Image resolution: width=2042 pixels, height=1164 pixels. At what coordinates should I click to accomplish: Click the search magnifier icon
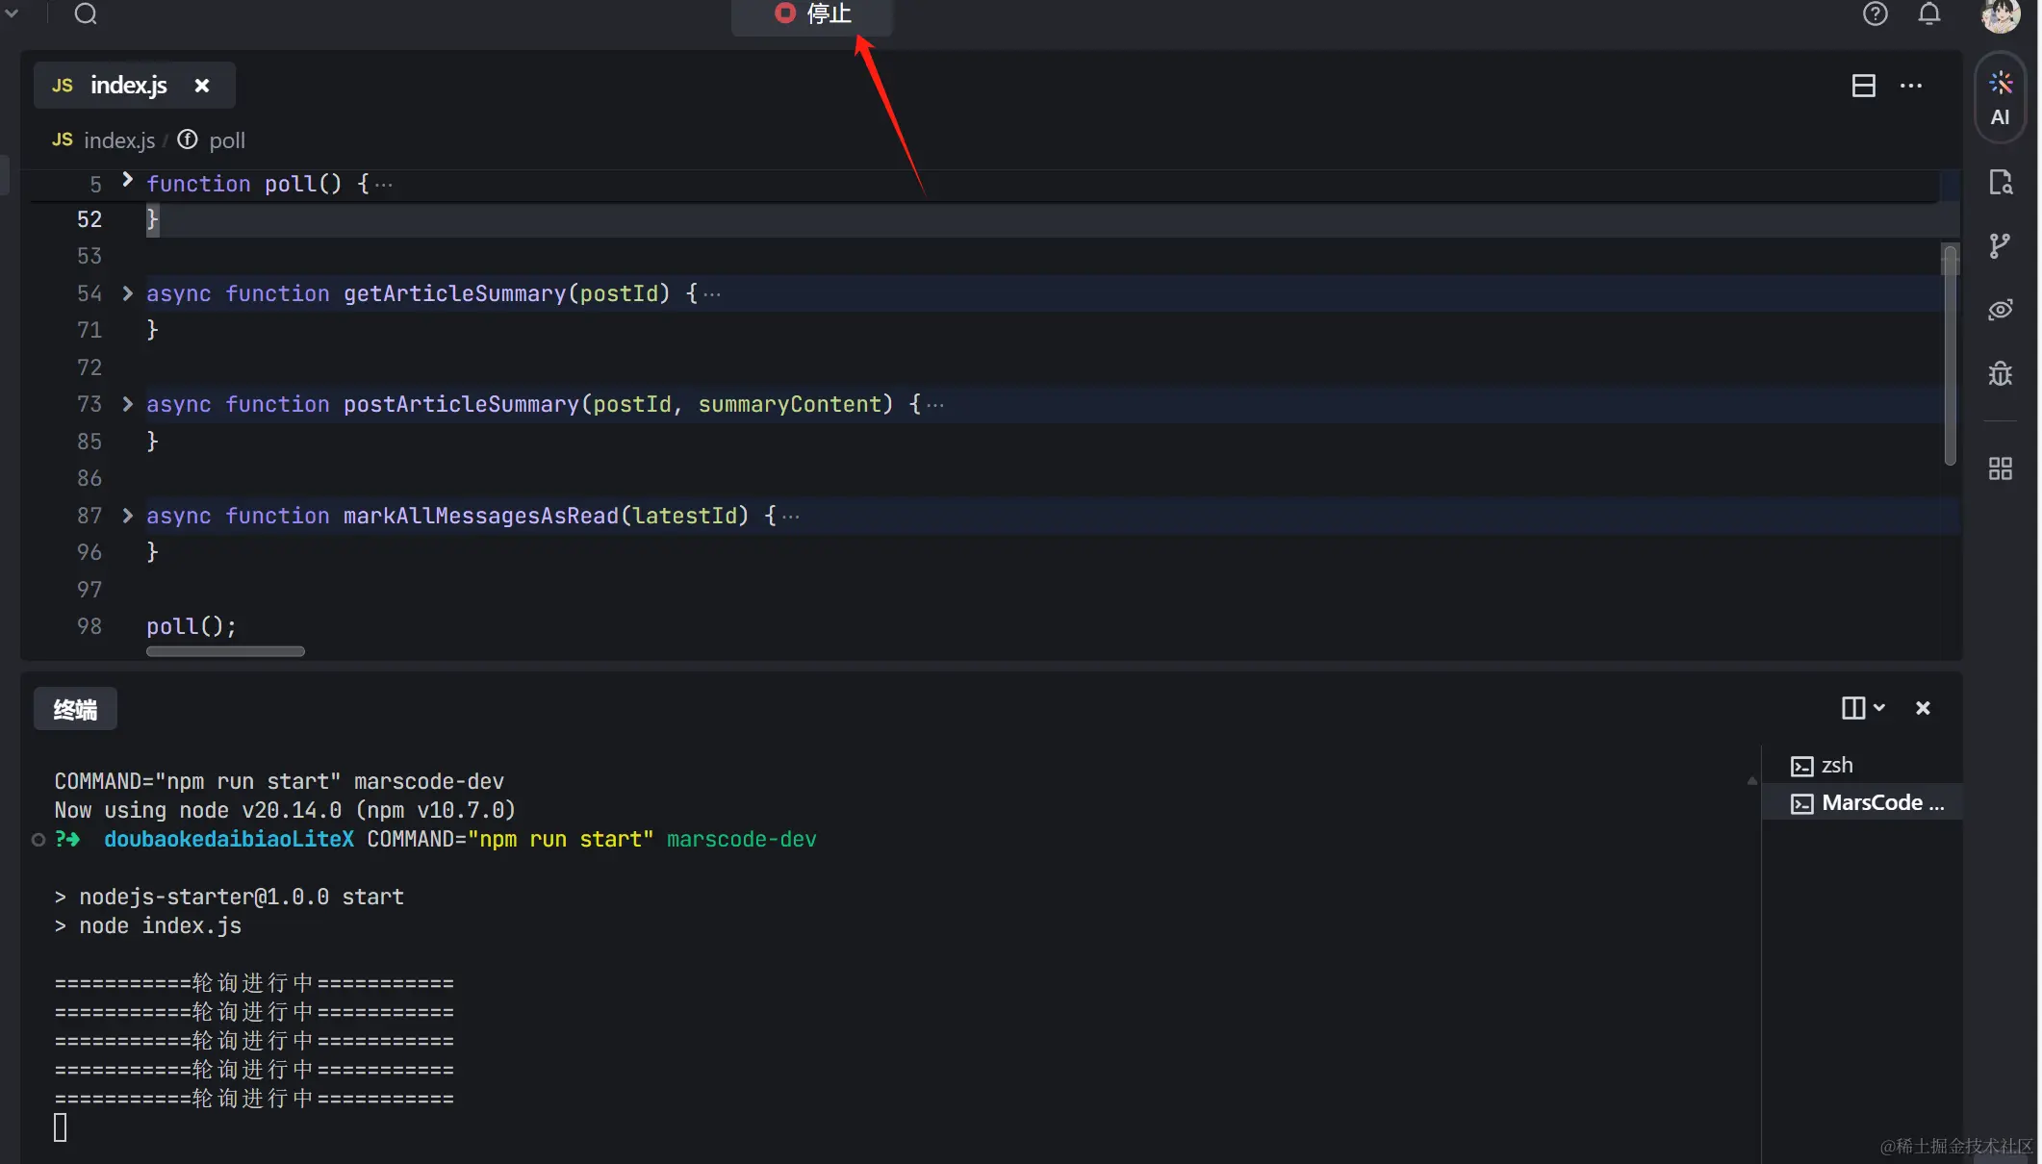pyautogui.click(x=86, y=13)
